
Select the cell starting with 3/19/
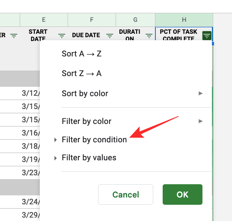[x=30, y=159]
